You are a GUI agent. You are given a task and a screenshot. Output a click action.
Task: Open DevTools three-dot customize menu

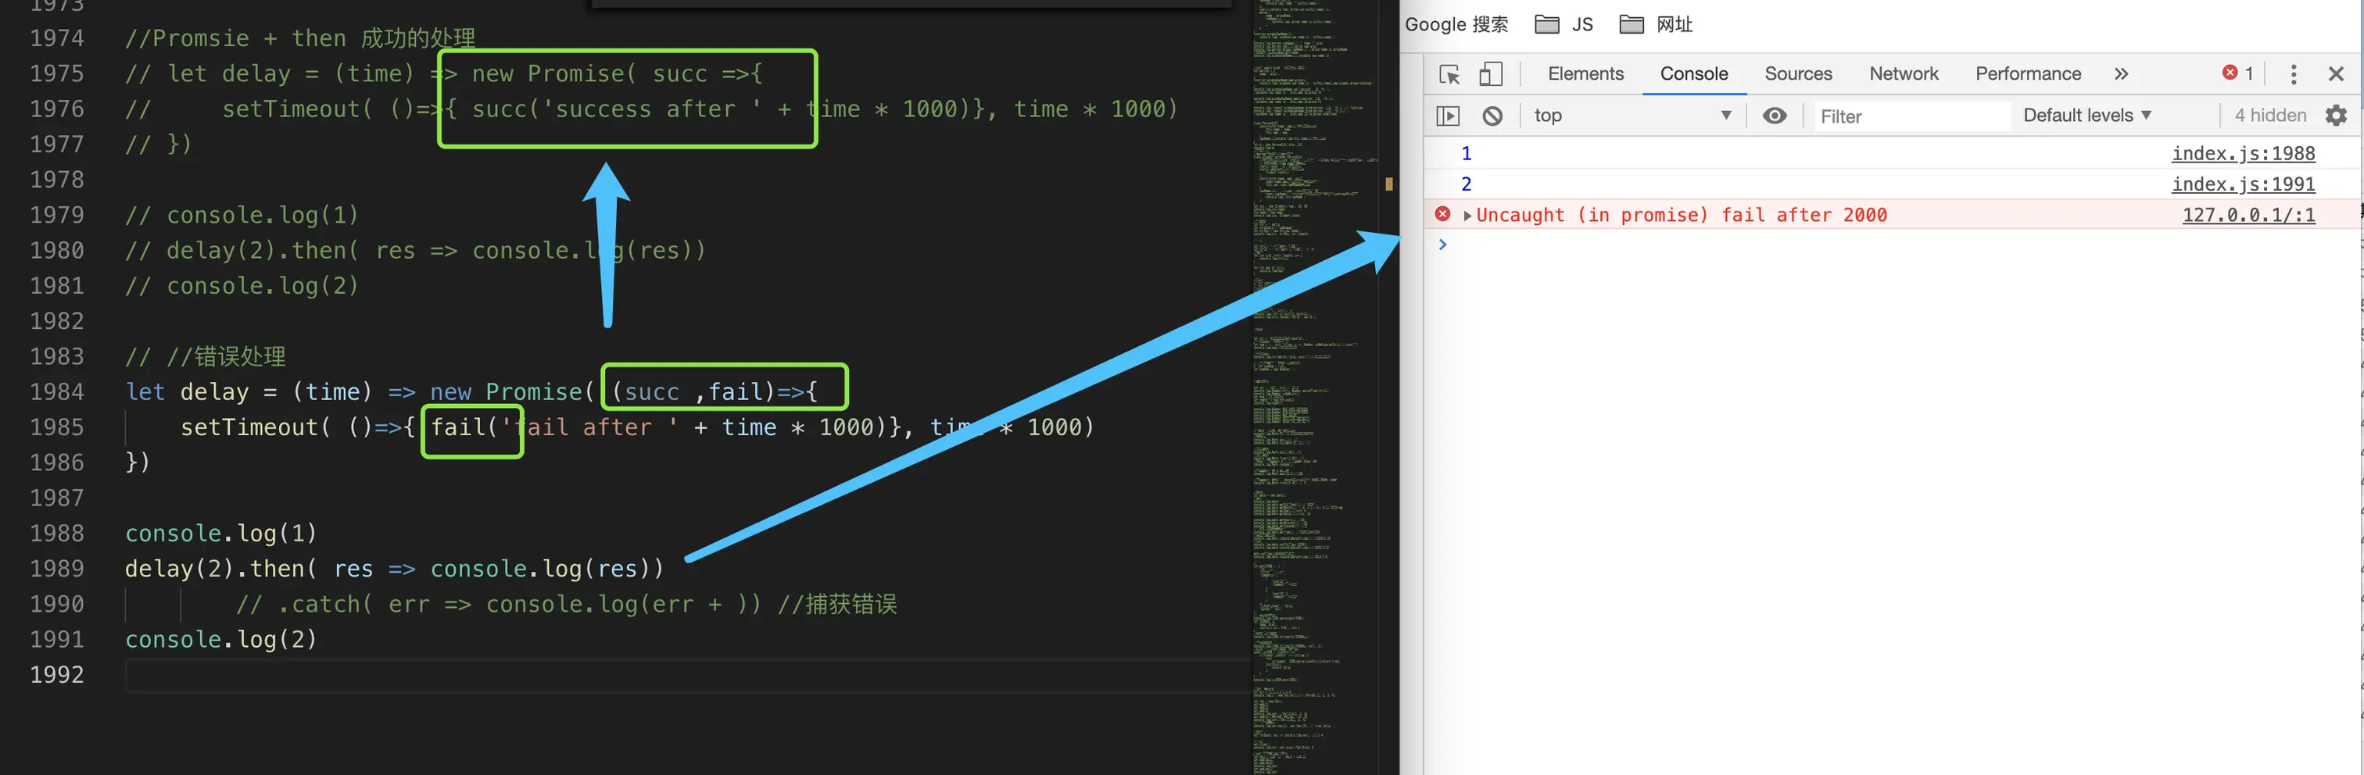2294,74
